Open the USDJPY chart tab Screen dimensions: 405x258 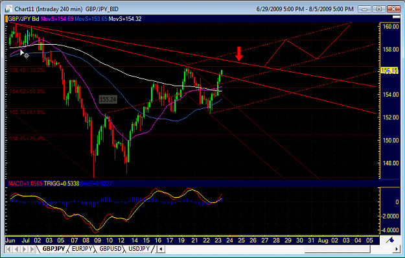(x=139, y=249)
